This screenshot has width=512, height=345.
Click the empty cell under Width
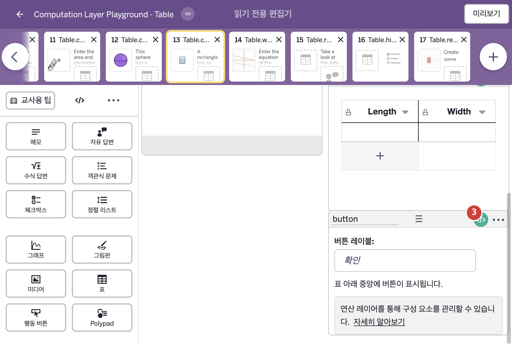[457, 132]
